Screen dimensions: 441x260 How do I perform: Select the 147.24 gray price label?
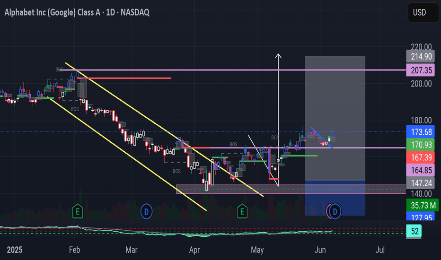pyautogui.click(x=421, y=183)
